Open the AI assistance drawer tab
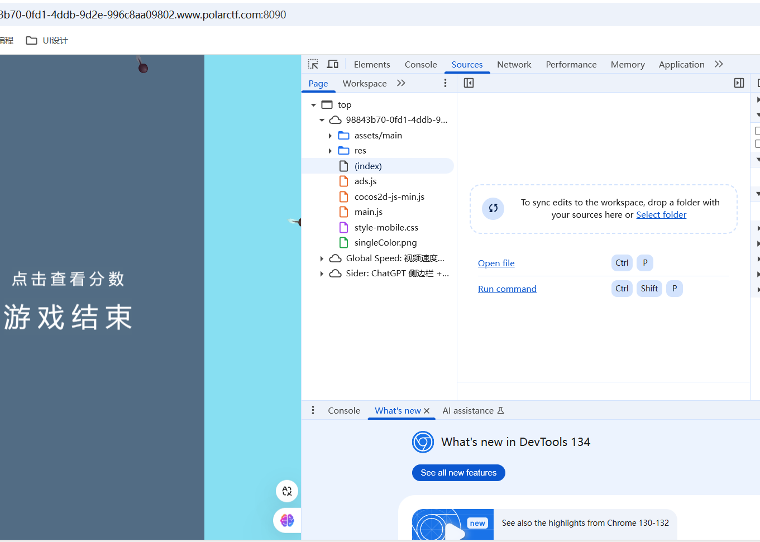Viewport: 760px width, 542px height. (473, 410)
